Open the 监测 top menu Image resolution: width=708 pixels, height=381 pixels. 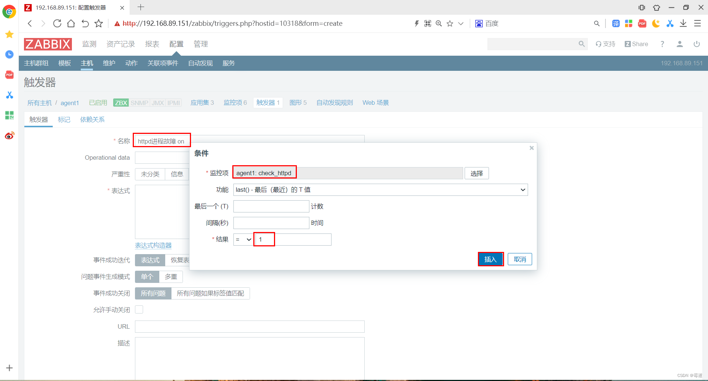89,44
